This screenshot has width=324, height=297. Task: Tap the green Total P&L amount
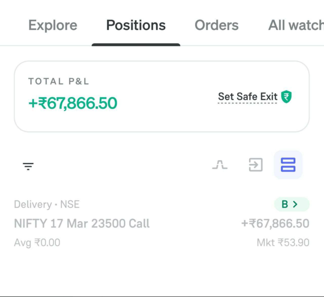coord(73,103)
